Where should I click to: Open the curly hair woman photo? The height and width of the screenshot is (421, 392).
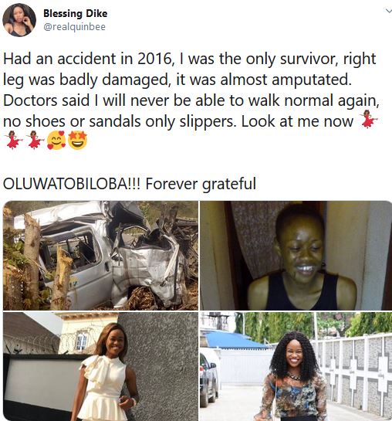point(296,366)
